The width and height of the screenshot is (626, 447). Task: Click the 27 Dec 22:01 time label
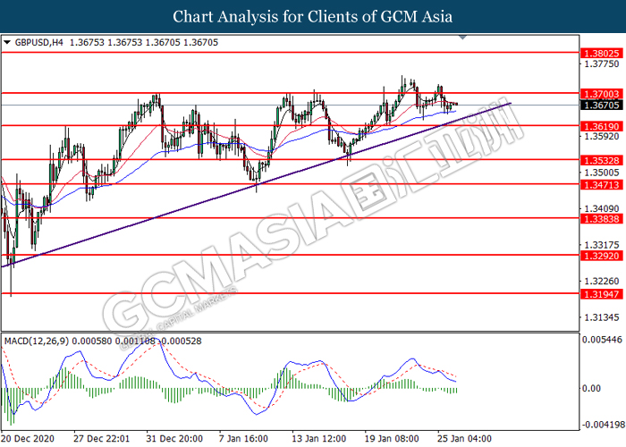coord(101,439)
